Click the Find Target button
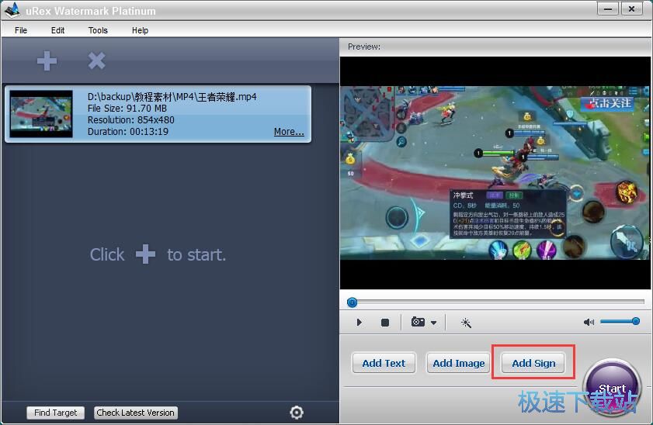 coord(55,413)
